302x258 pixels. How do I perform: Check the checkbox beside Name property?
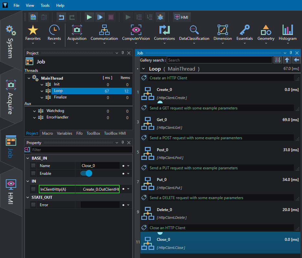(33, 166)
